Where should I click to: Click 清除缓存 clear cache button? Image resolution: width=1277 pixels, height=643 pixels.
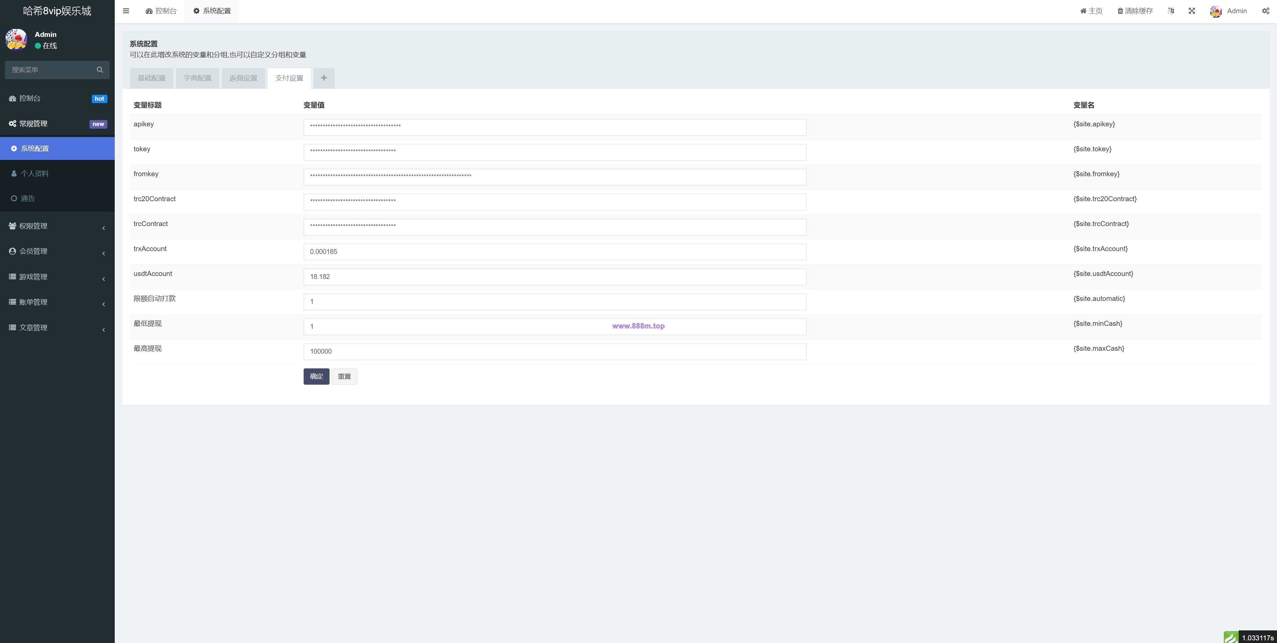[1135, 11]
